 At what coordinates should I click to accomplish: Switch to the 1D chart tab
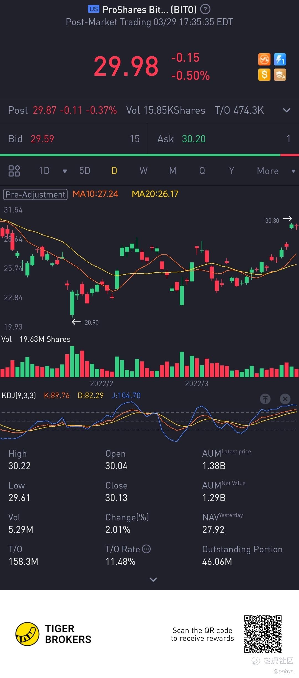[x=44, y=171]
